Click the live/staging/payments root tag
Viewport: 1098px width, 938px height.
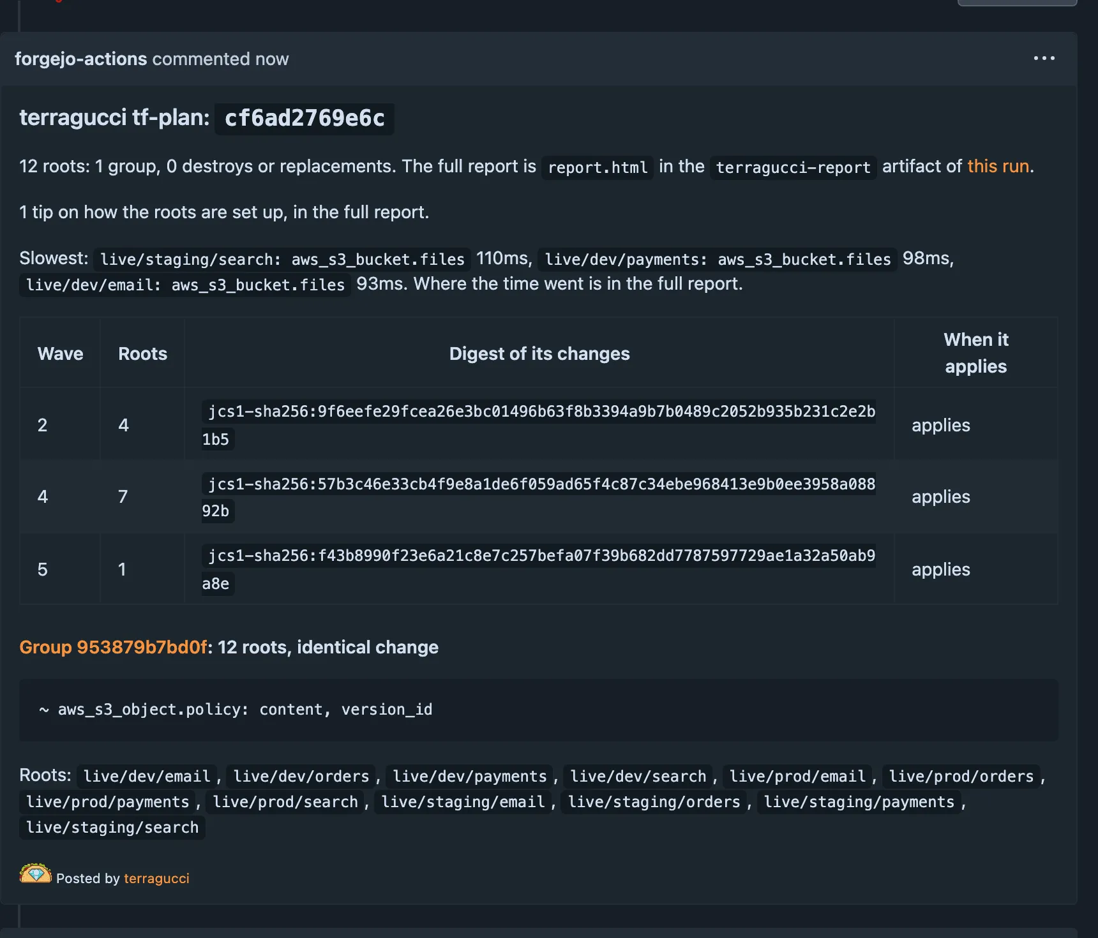[x=859, y=802]
